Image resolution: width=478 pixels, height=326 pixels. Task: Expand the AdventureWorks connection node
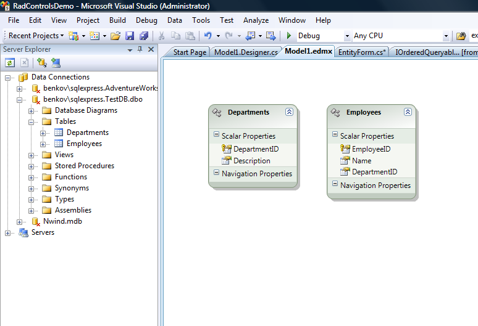(x=20, y=89)
